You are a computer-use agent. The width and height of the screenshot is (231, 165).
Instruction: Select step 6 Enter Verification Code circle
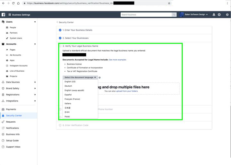pyautogui.click(x=60, y=125)
